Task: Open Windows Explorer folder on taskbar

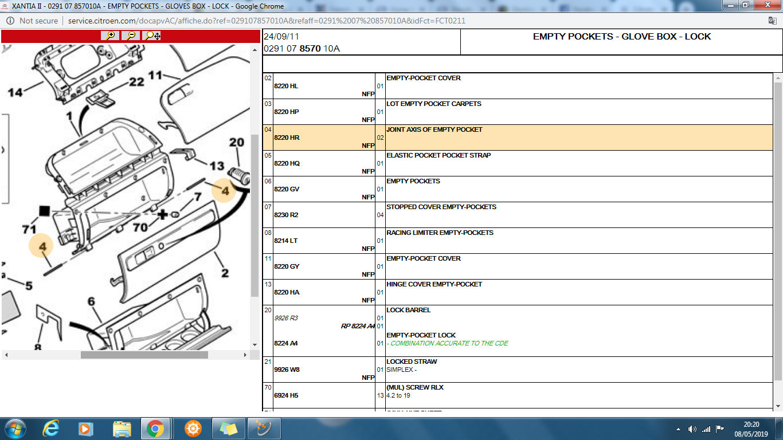Action: (x=122, y=429)
